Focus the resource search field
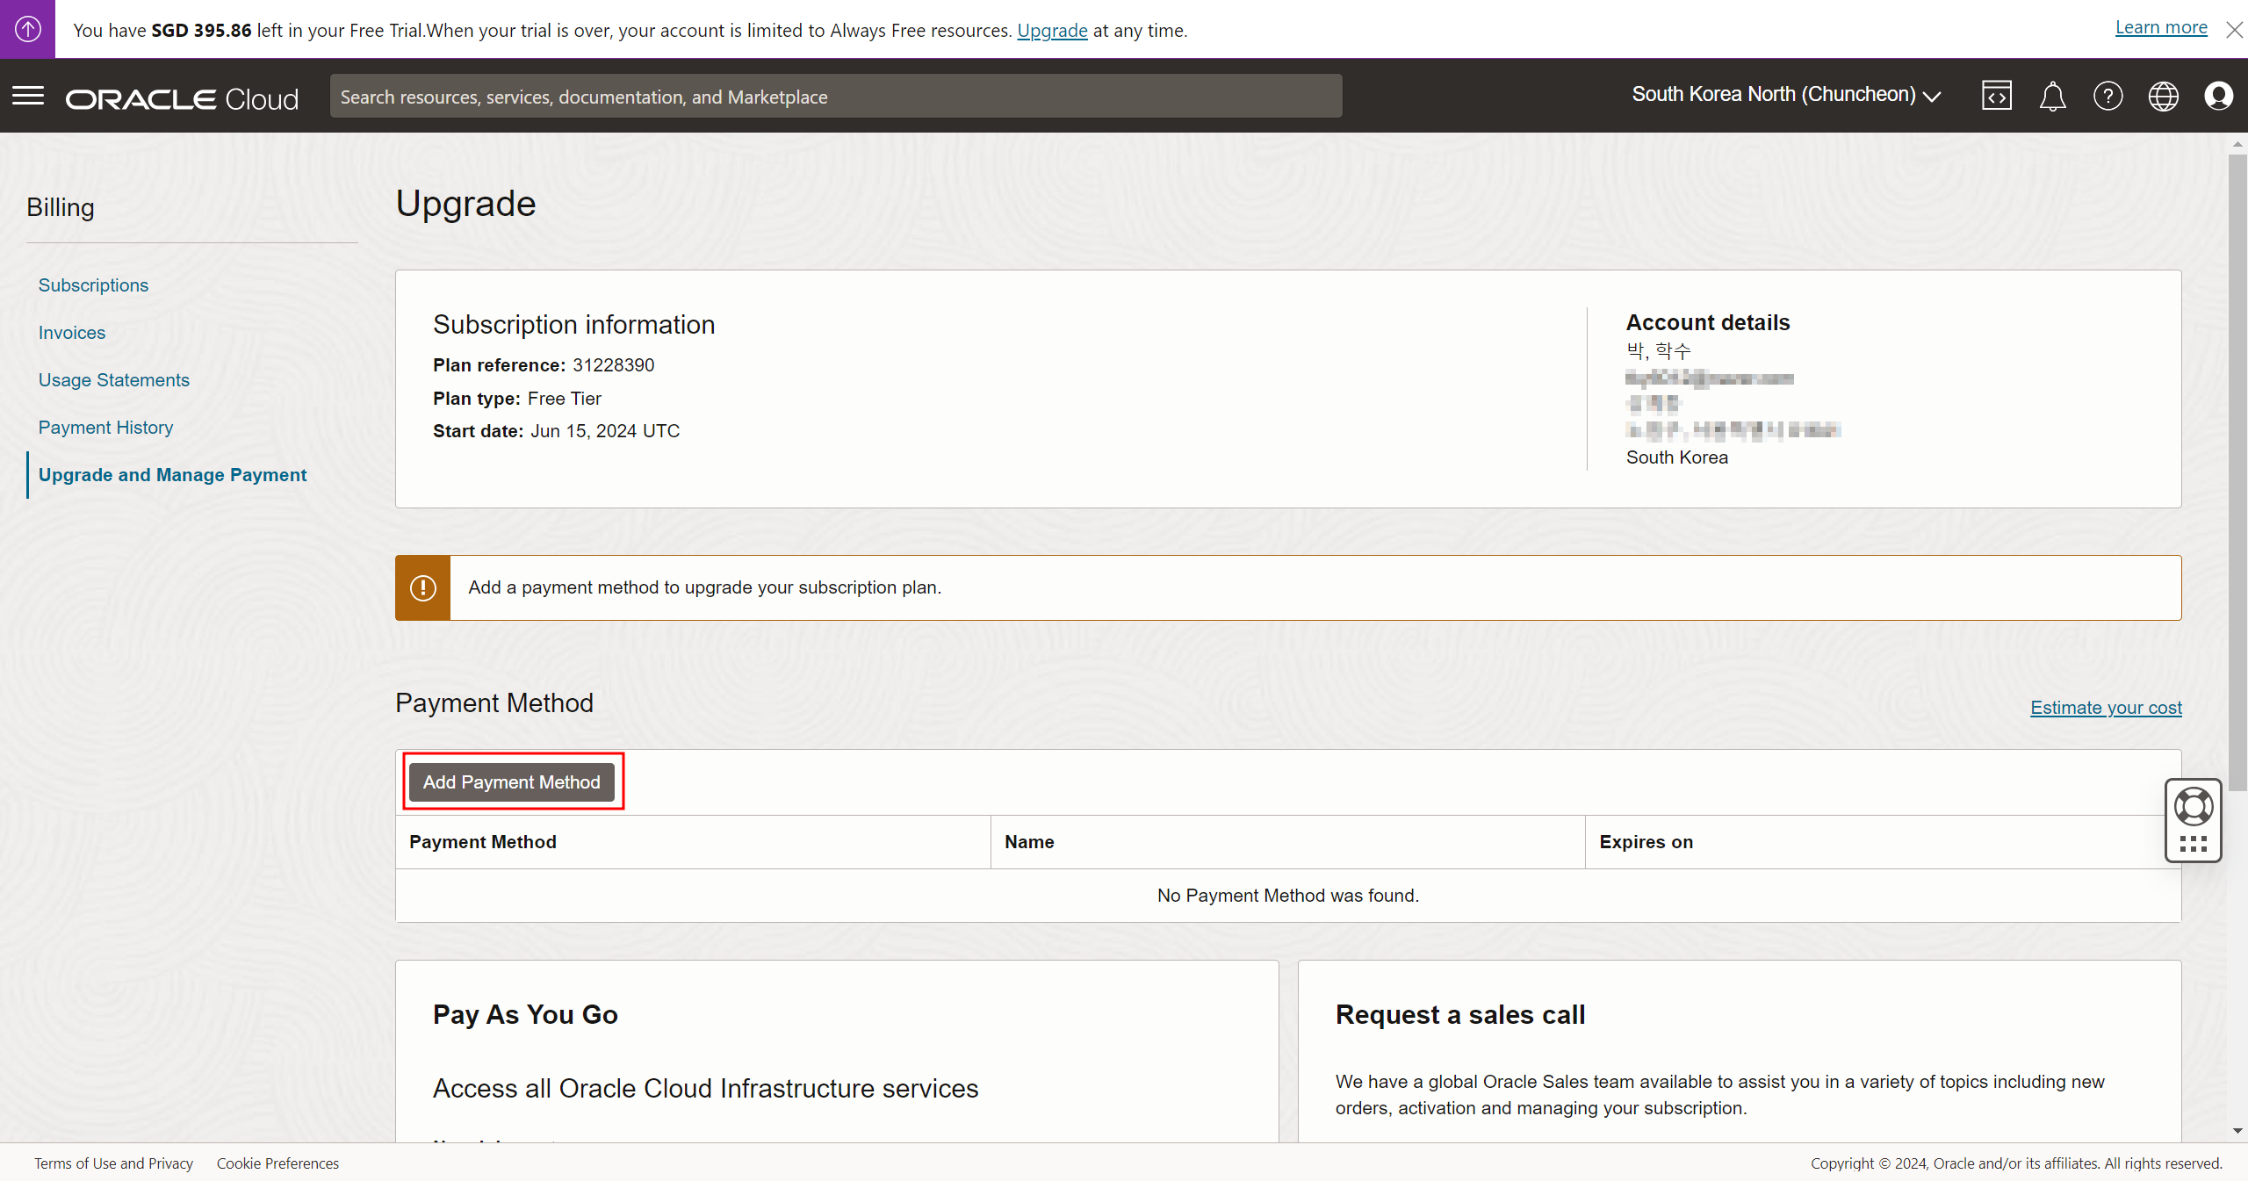Screen dimensions: 2248x1181 (x=835, y=97)
